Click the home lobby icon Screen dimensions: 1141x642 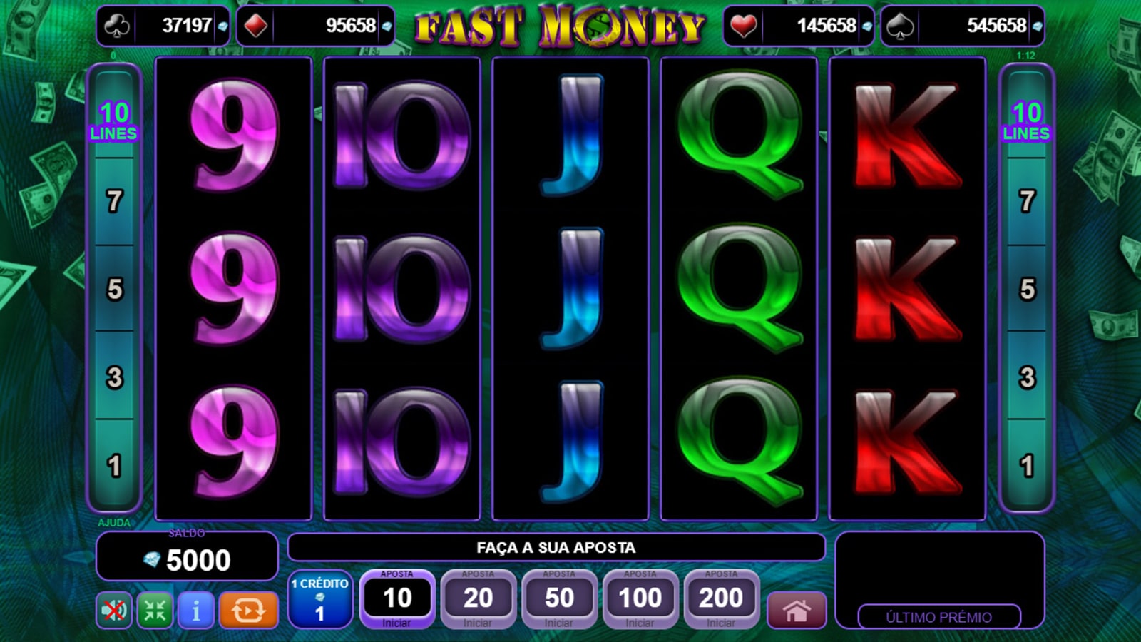tap(797, 610)
